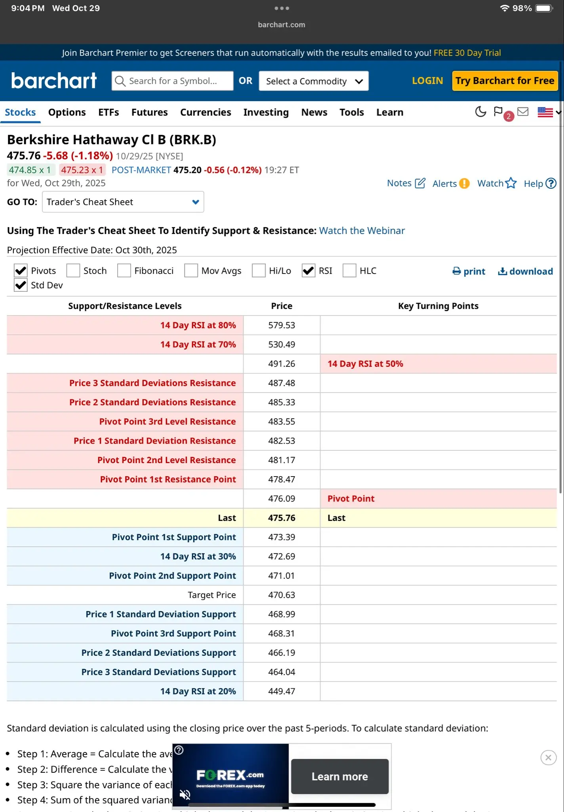
Task: Enable the HLC checkbox
Action: [349, 271]
